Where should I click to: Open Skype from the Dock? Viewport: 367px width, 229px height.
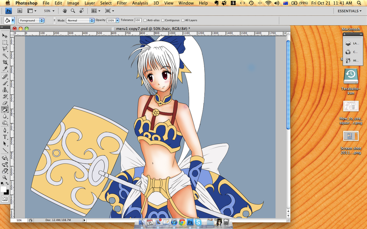[x=198, y=222]
